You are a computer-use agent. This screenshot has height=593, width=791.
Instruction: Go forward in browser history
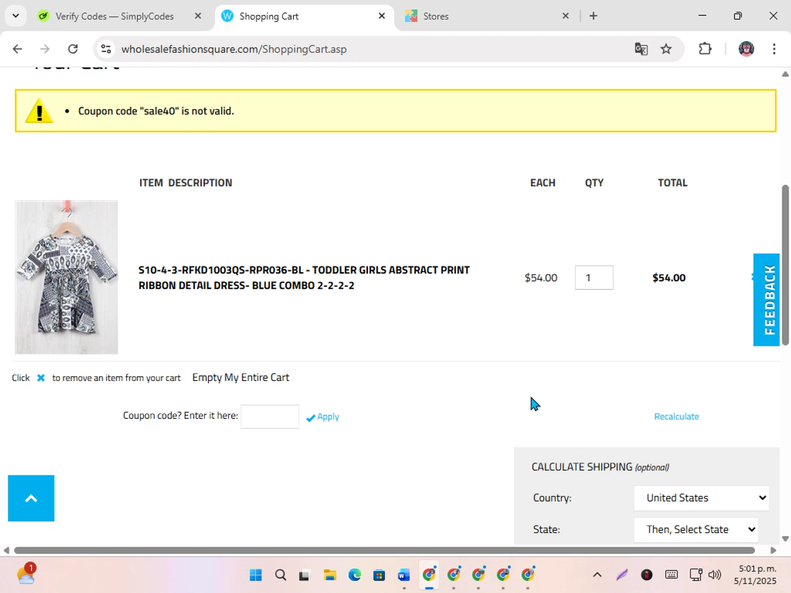[45, 49]
